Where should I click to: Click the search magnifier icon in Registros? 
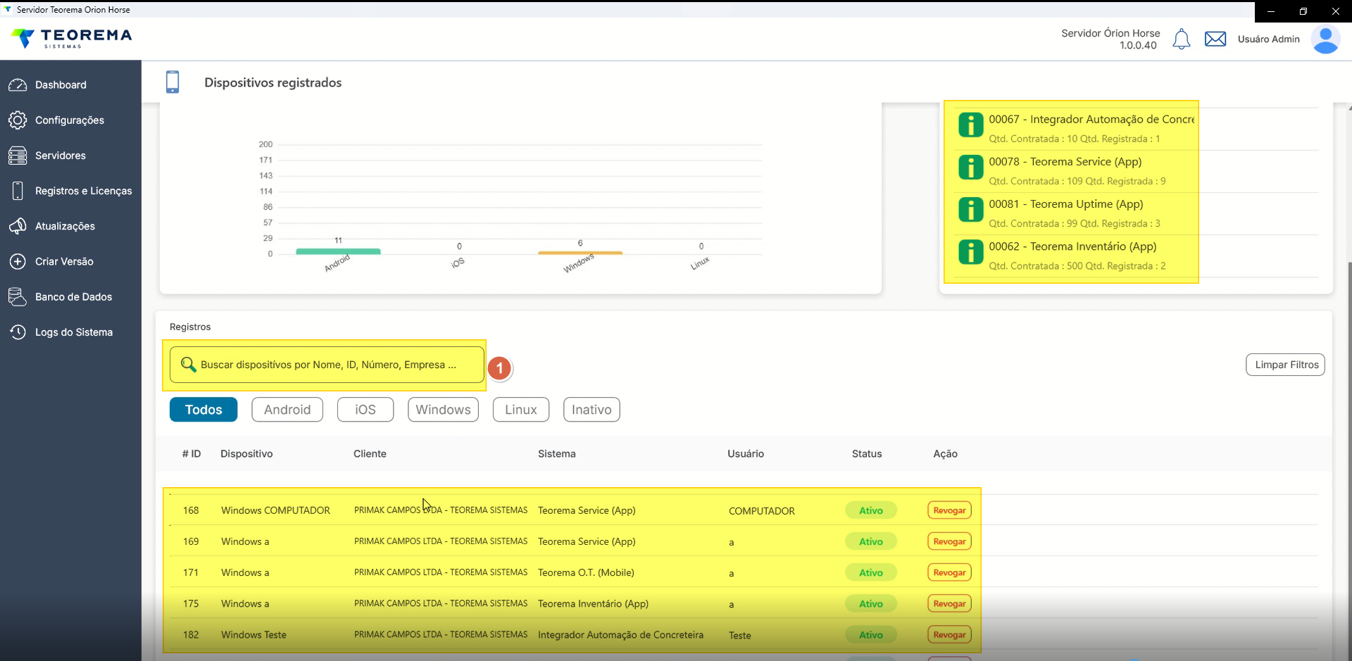click(188, 365)
